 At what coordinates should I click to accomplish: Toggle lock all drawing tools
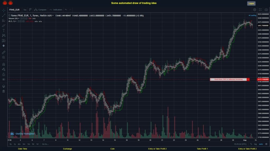pyautogui.click(x=4, y=74)
